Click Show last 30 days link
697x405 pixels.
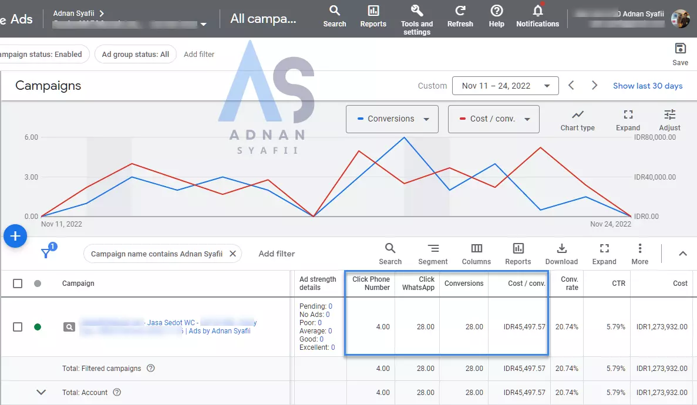coord(647,86)
